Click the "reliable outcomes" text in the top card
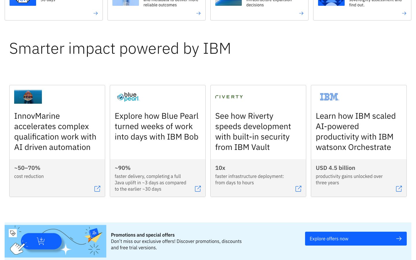416x260 pixels. 160,5
